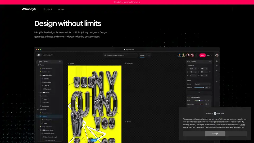Click the search icon in the Layers panel
This screenshot has width=254, height=143.
click(x=60, y=61)
